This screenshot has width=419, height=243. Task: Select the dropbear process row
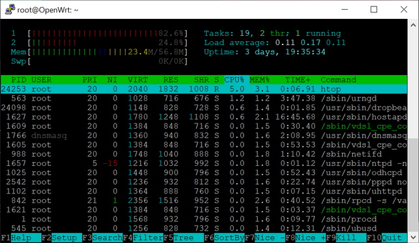(x=204, y=108)
